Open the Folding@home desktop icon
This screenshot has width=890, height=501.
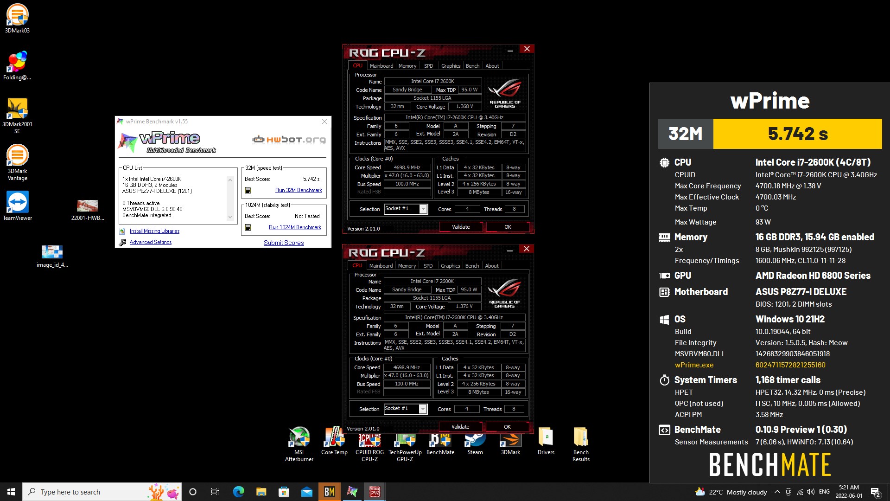coord(17,65)
